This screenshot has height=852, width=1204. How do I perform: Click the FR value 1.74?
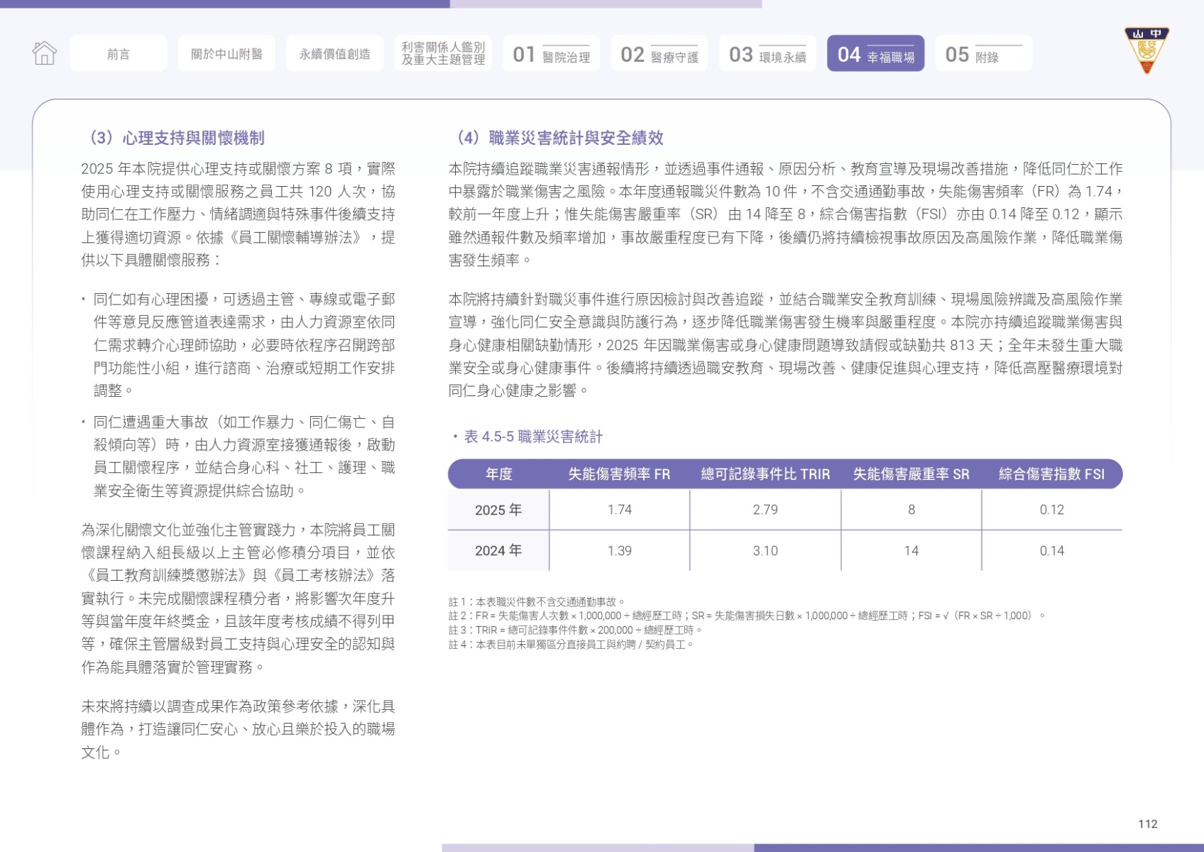coord(620,510)
